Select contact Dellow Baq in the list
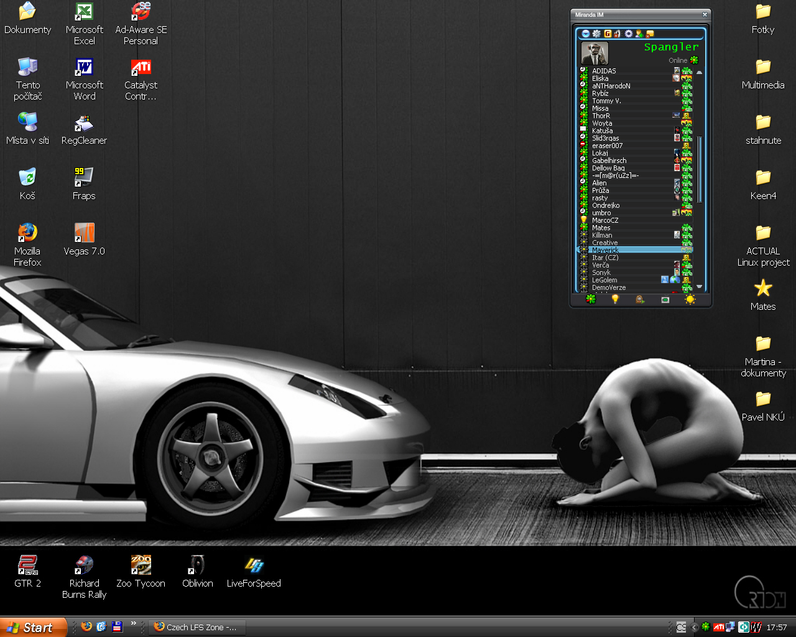Viewport: 796px width, 637px height. (x=636, y=168)
